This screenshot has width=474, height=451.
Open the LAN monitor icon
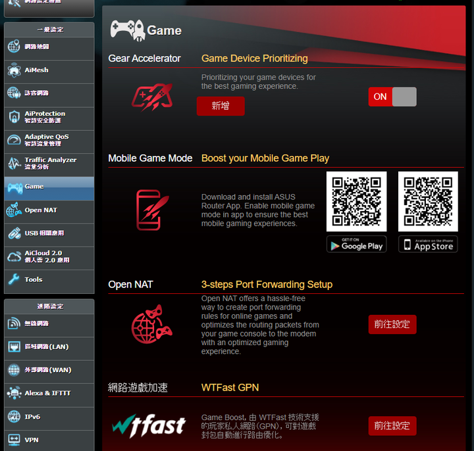[x=14, y=347]
